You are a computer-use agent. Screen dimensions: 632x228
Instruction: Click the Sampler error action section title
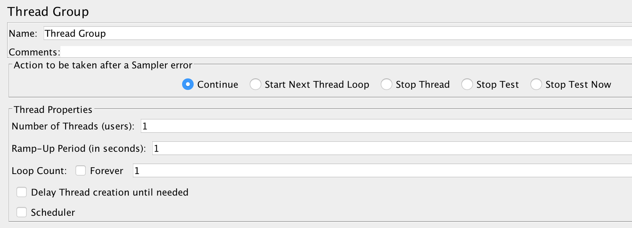point(103,65)
